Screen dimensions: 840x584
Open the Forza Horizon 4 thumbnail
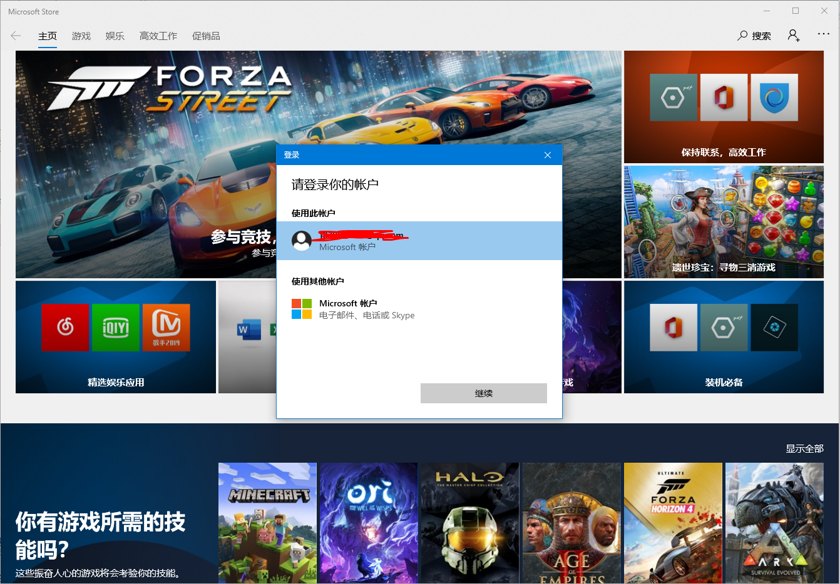click(673, 523)
